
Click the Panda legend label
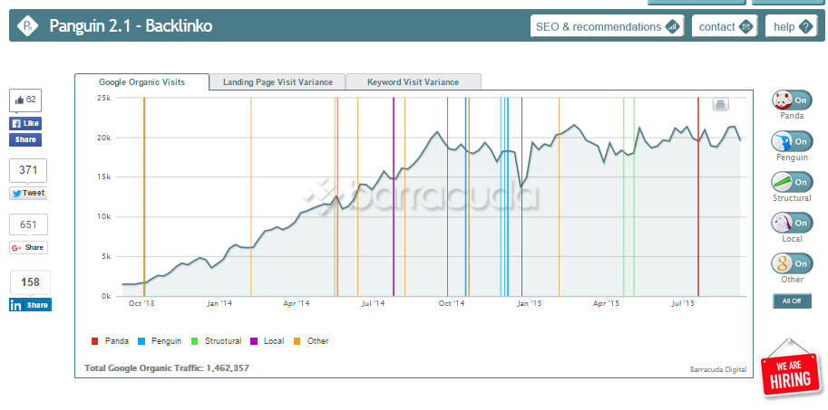[117, 341]
